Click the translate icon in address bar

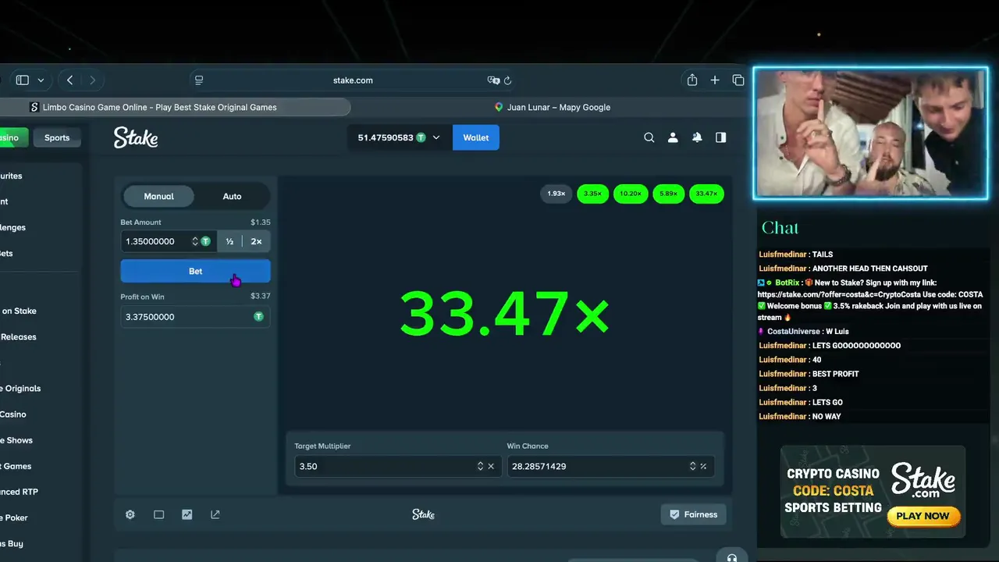[492, 80]
